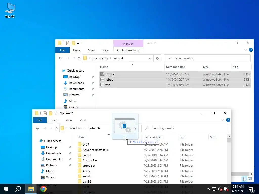Open This PC desktop icon
259x194 pixels.
click(x=10, y=11)
